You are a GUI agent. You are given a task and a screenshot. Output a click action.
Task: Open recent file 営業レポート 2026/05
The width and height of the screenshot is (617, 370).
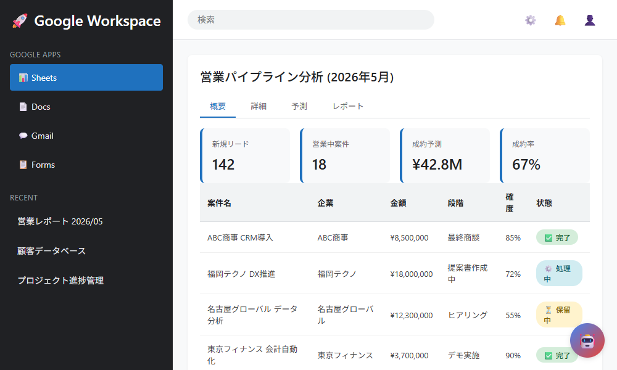pyautogui.click(x=86, y=221)
